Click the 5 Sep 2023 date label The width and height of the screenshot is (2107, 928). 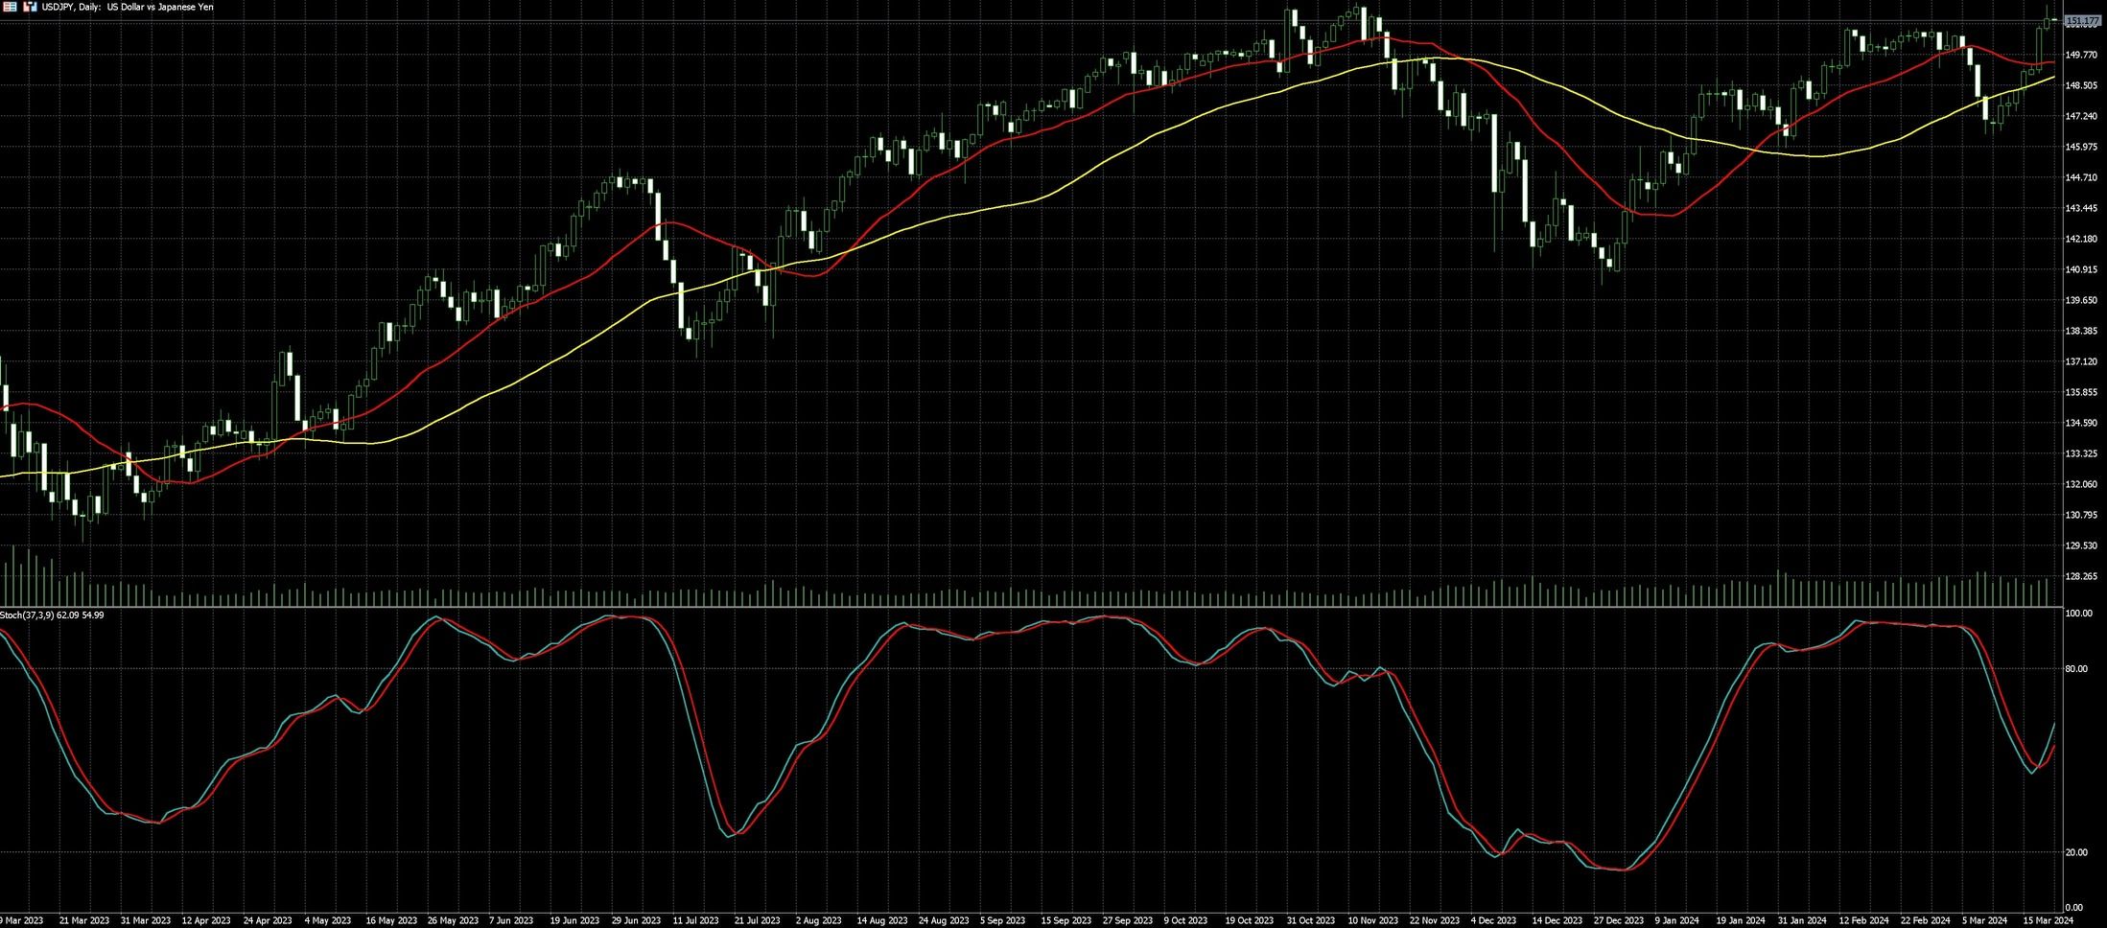click(x=1004, y=920)
